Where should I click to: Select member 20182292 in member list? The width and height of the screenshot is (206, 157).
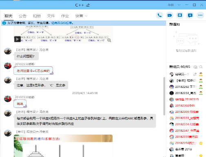click(186, 87)
